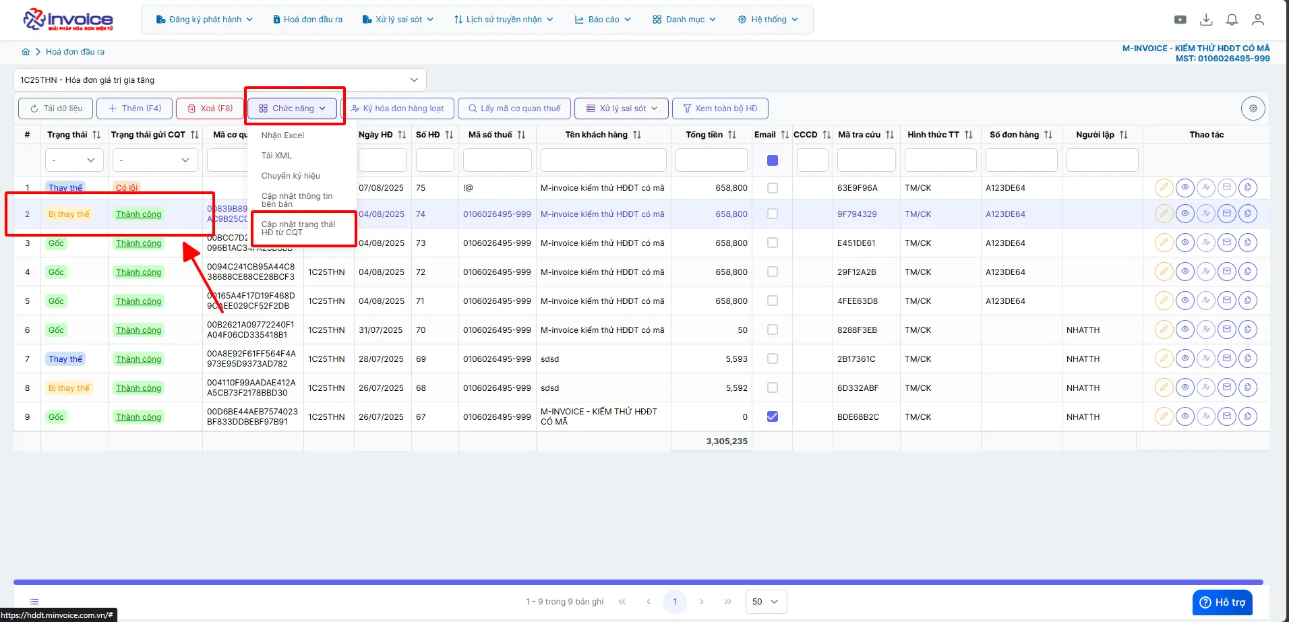
Task: Open the Trạng thái gửi CQT filter dropdown
Action: (x=155, y=160)
